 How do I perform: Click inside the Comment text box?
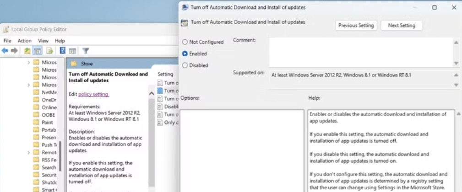click(x=360, y=52)
